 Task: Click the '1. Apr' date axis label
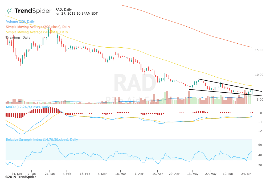click(x=139, y=174)
